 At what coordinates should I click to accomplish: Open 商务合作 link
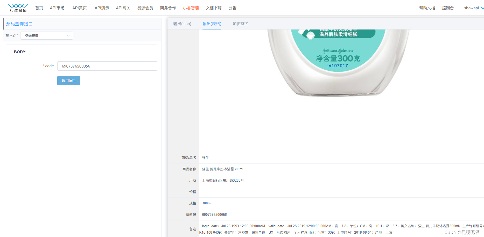click(x=168, y=8)
